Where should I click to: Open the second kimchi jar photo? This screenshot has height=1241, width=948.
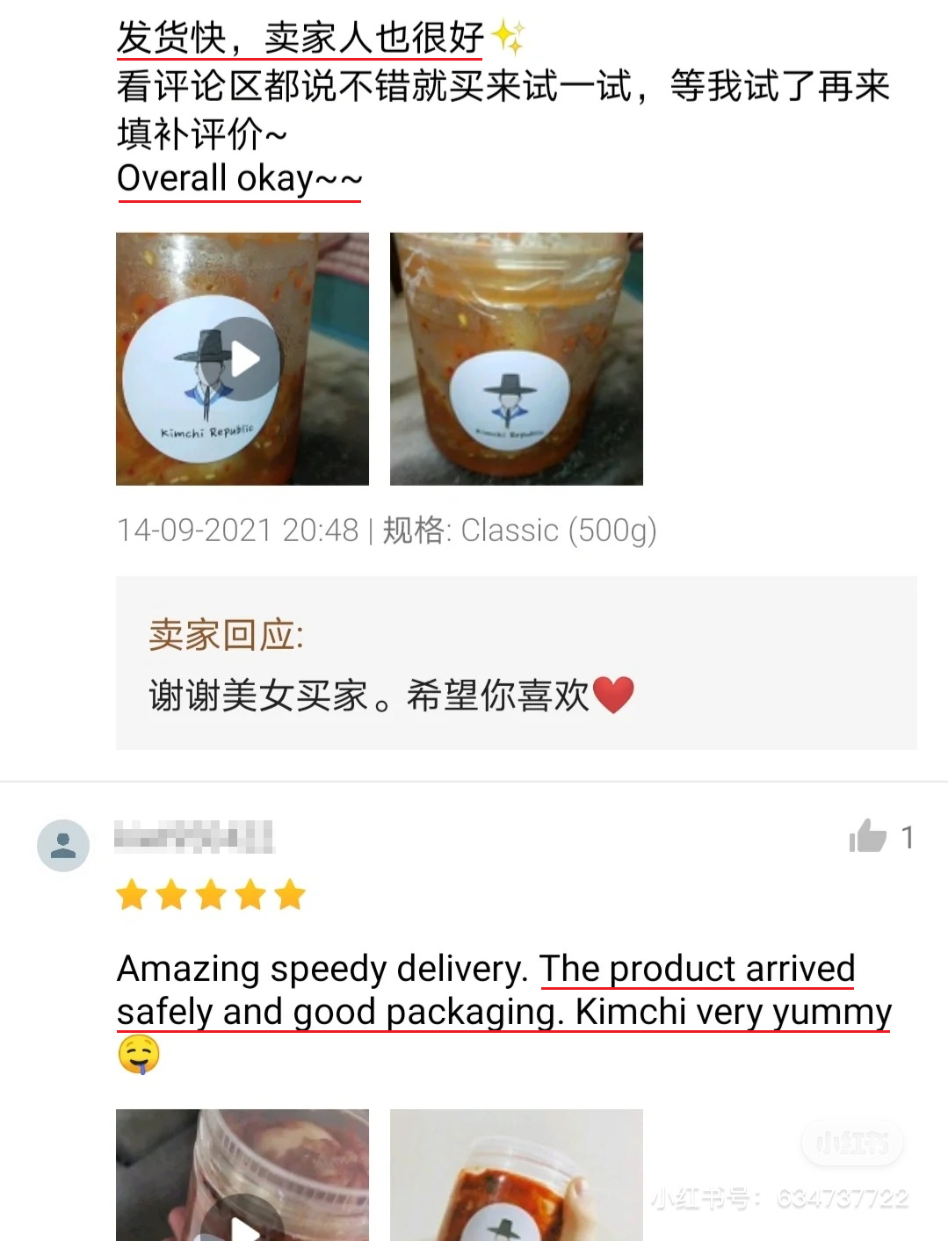pyautogui.click(x=517, y=358)
